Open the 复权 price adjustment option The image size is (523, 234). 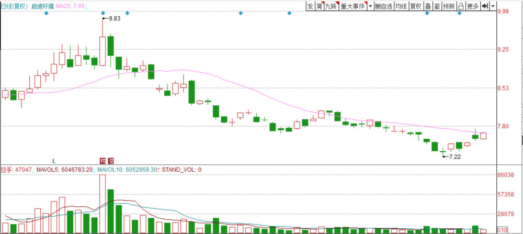(x=416, y=6)
